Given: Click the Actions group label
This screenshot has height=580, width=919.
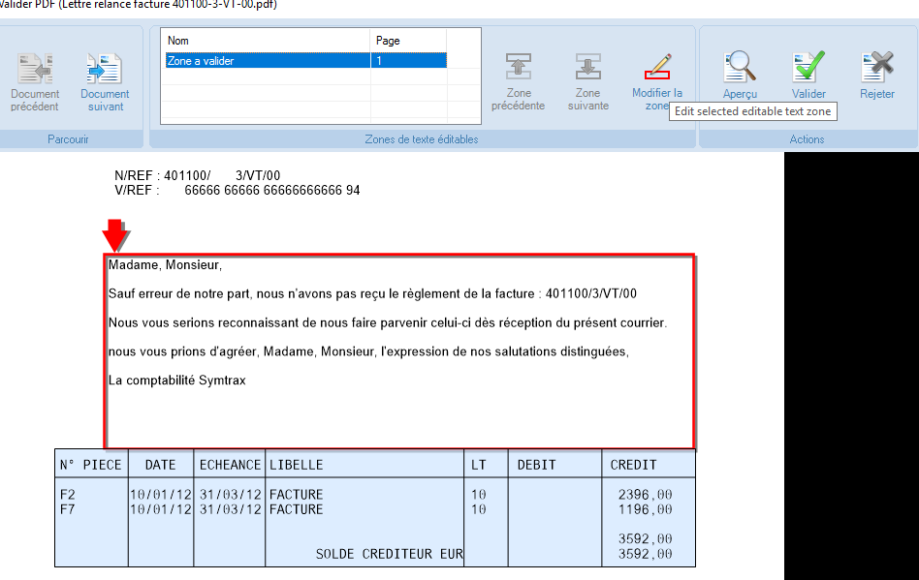Looking at the screenshot, I should [808, 139].
